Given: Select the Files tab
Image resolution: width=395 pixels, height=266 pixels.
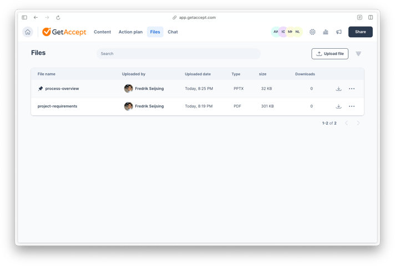Looking at the screenshot, I should pos(155,32).
